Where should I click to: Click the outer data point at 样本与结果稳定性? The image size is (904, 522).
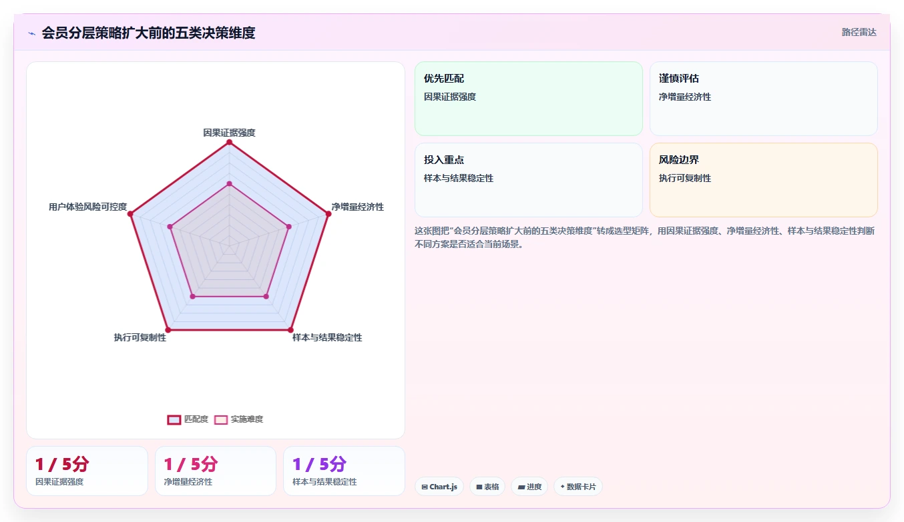click(x=290, y=330)
